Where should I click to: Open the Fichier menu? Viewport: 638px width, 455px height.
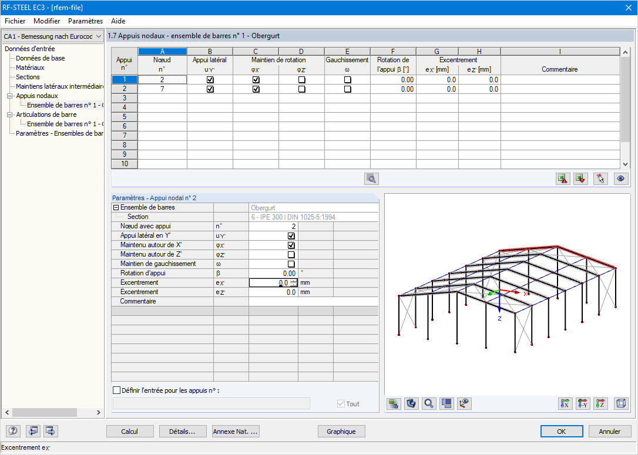pyautogui.click(x=15, y=21)
